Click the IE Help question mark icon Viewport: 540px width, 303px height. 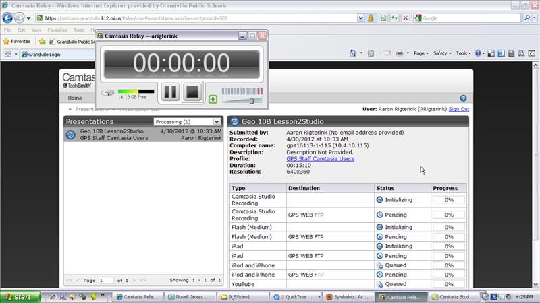pos(478,53)
